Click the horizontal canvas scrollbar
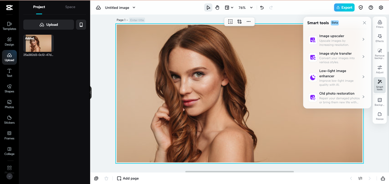 [239, 172]
